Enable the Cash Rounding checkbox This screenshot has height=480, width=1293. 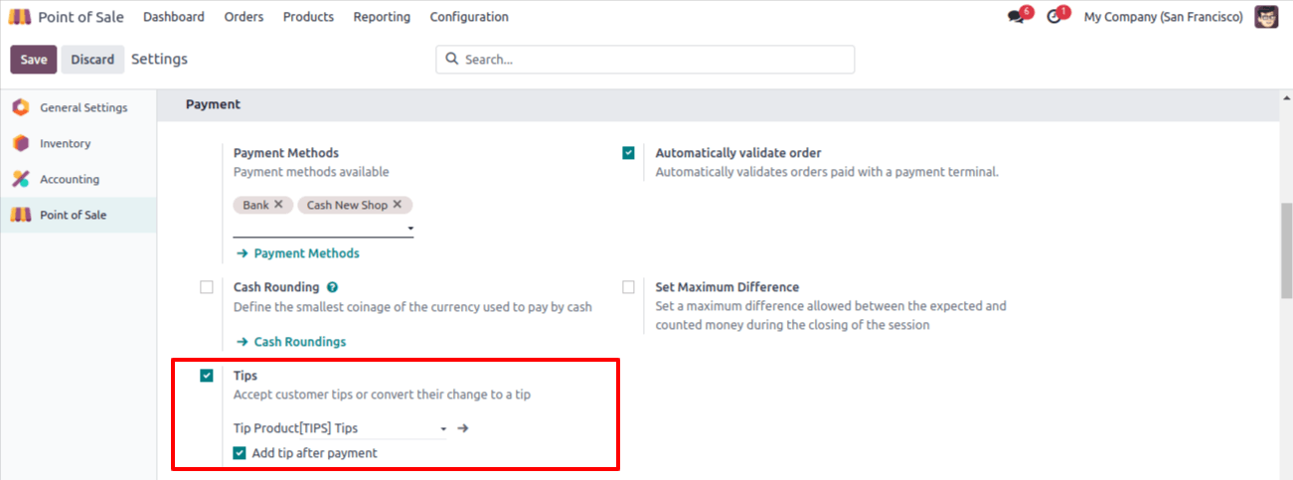[x=207, y=287]
